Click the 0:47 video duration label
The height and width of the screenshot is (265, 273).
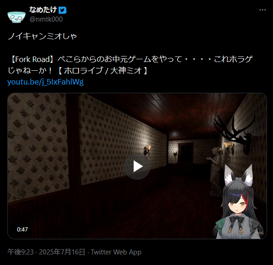pos(22,230)
